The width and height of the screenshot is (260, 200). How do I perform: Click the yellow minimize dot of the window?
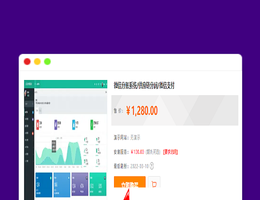[x=37, y=62]
